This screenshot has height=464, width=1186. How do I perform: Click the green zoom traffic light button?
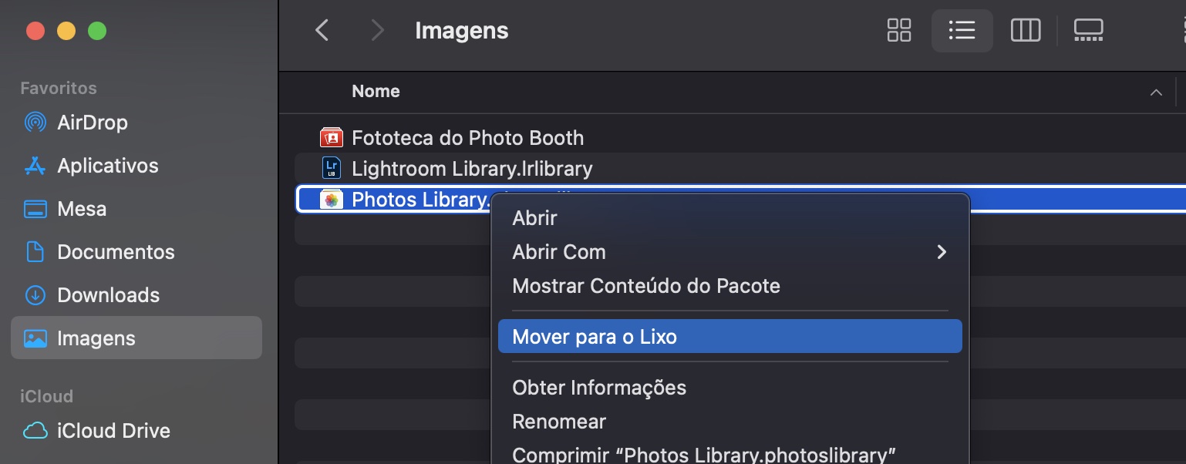(x=97, y=31)
